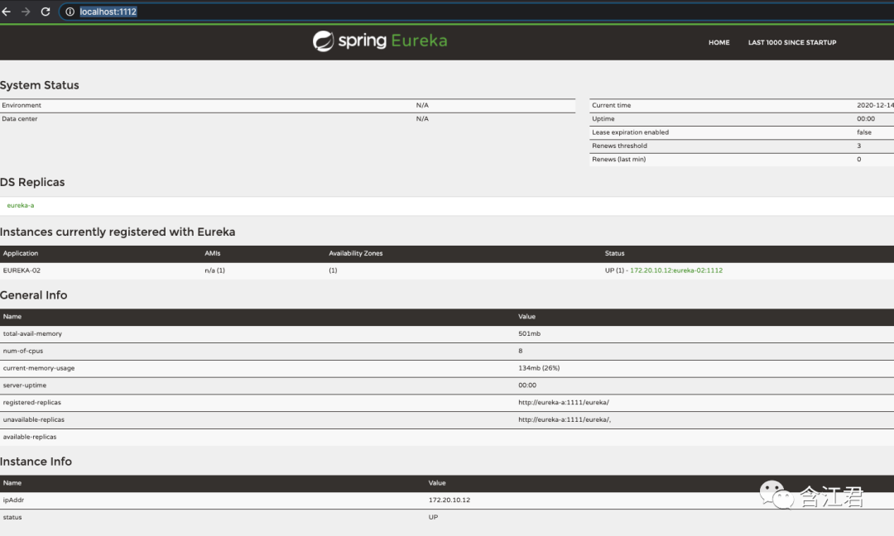Screen dimensions: 894x536
Task: Select the Environment row label
Action: pyautogui.click(x=22, y=105)
